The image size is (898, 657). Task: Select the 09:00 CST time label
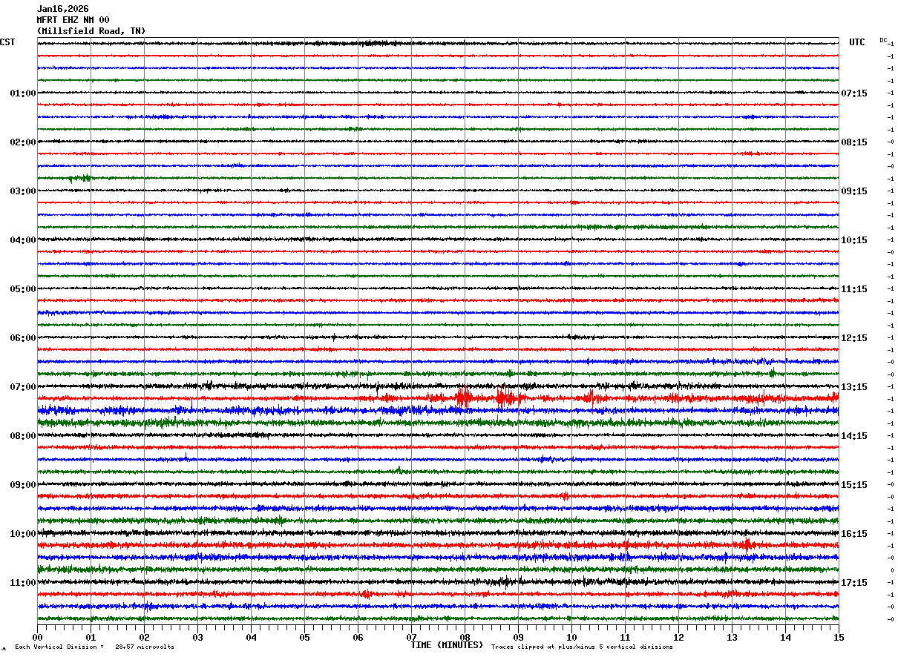23,485
